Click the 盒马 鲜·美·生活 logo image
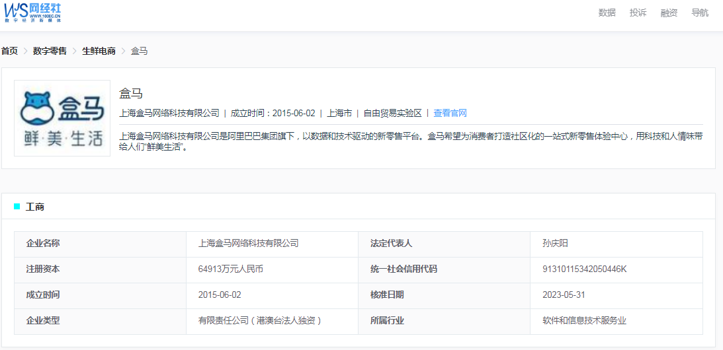The image size is (723, 350). pos(62,118)
